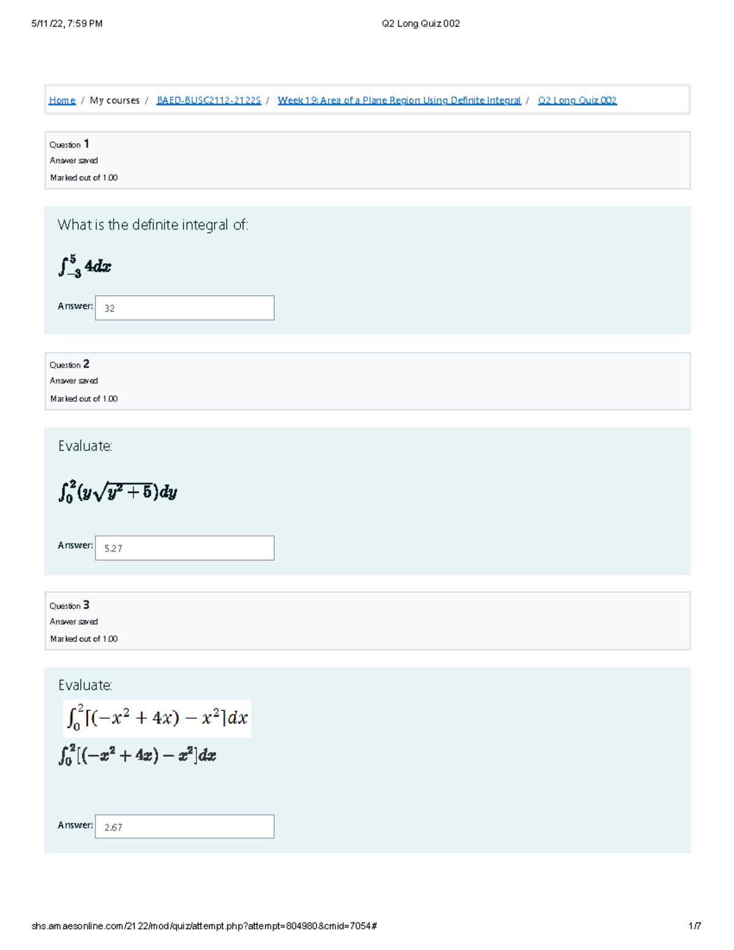Click the y√(y²+5) dy integral formula

[x=118, y=491]
